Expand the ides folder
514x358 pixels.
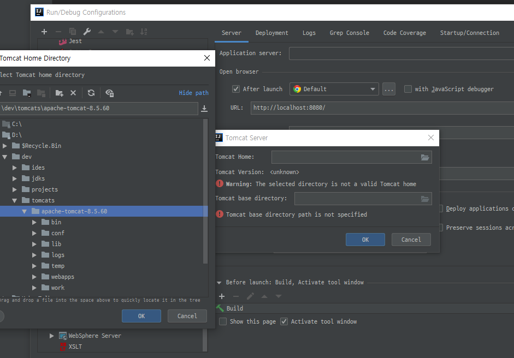(x=15, y=168)
